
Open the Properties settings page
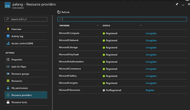[x=26, y=59]
